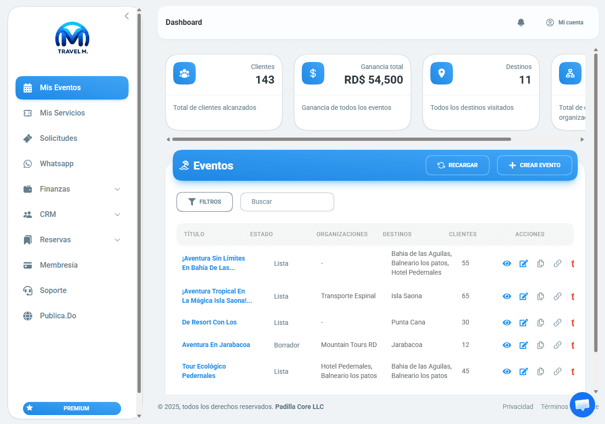
Task: Click the Clientes stat card icon
Action: pyautogui.click(x=184, y=73)
